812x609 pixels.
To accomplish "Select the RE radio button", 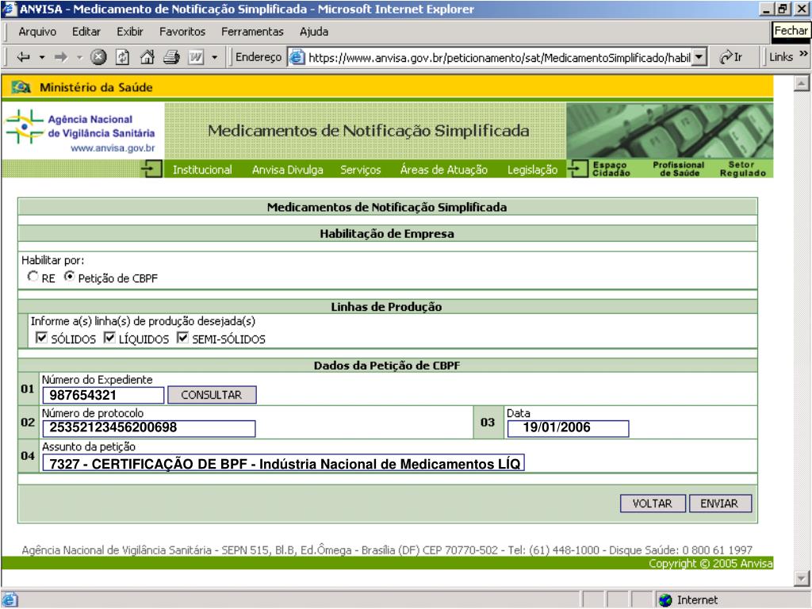I will point(33,277).
